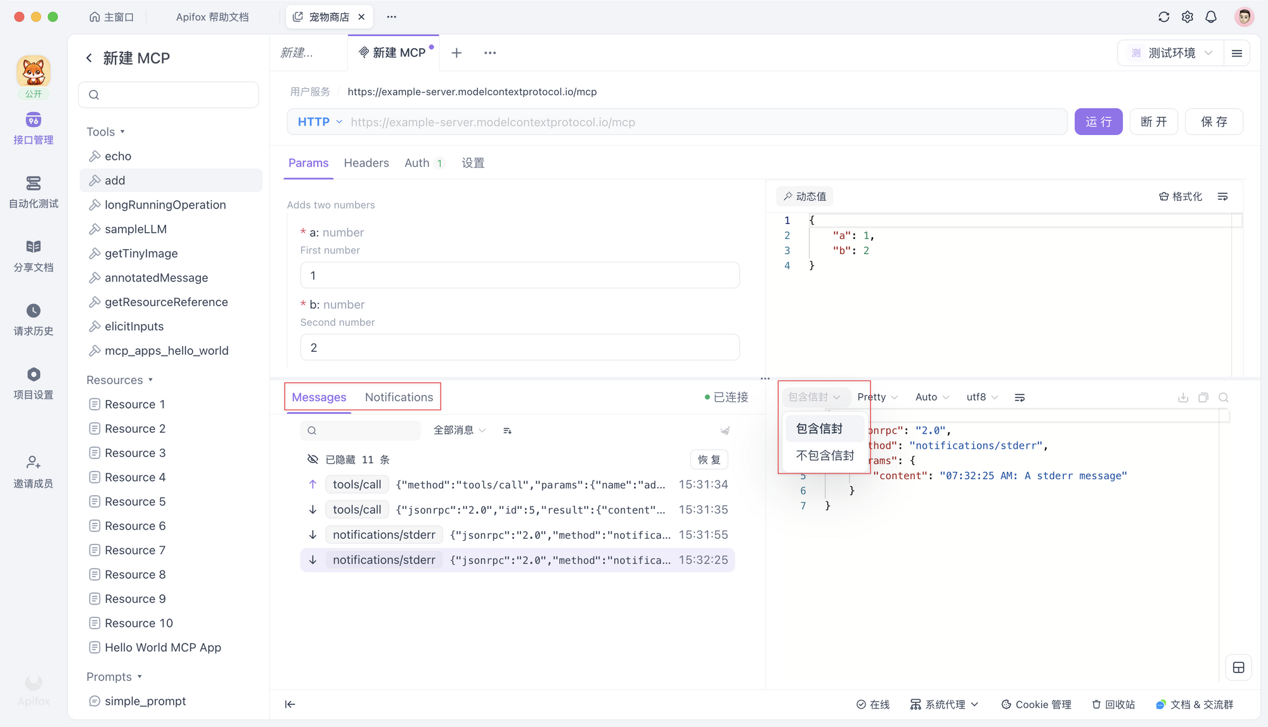
Task: Expand the 全部消息 filter dropdown
Action: 459,430
